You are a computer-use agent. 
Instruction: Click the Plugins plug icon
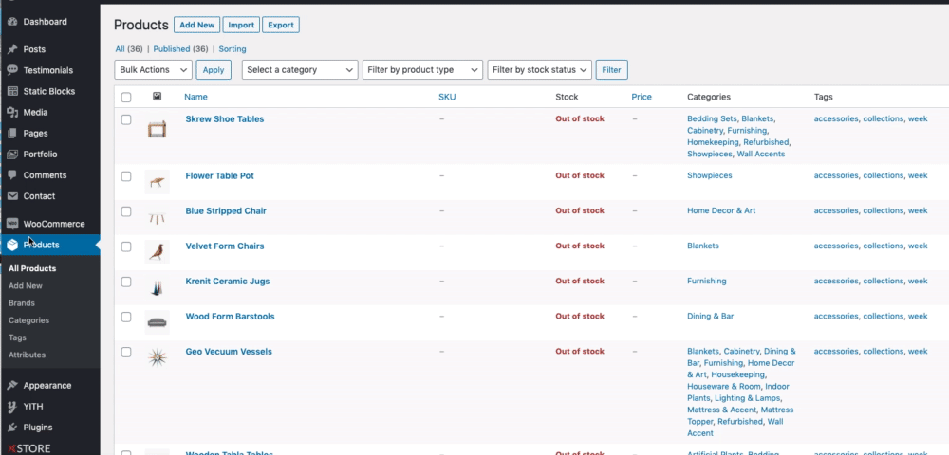coord(12,428)
